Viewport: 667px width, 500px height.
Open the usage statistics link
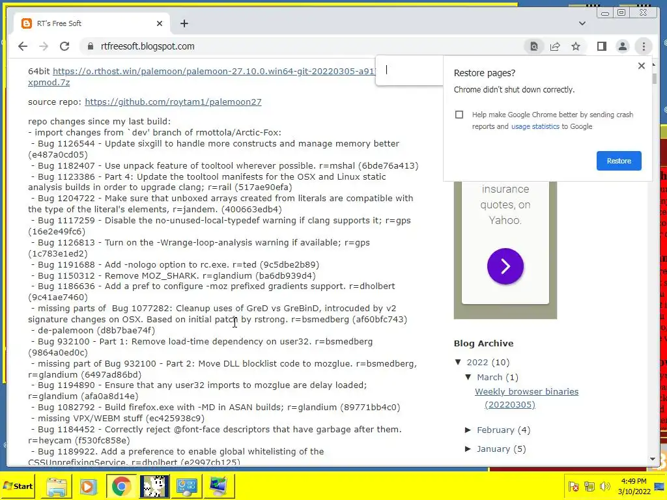pyautogui.click(x=535, y=126)
